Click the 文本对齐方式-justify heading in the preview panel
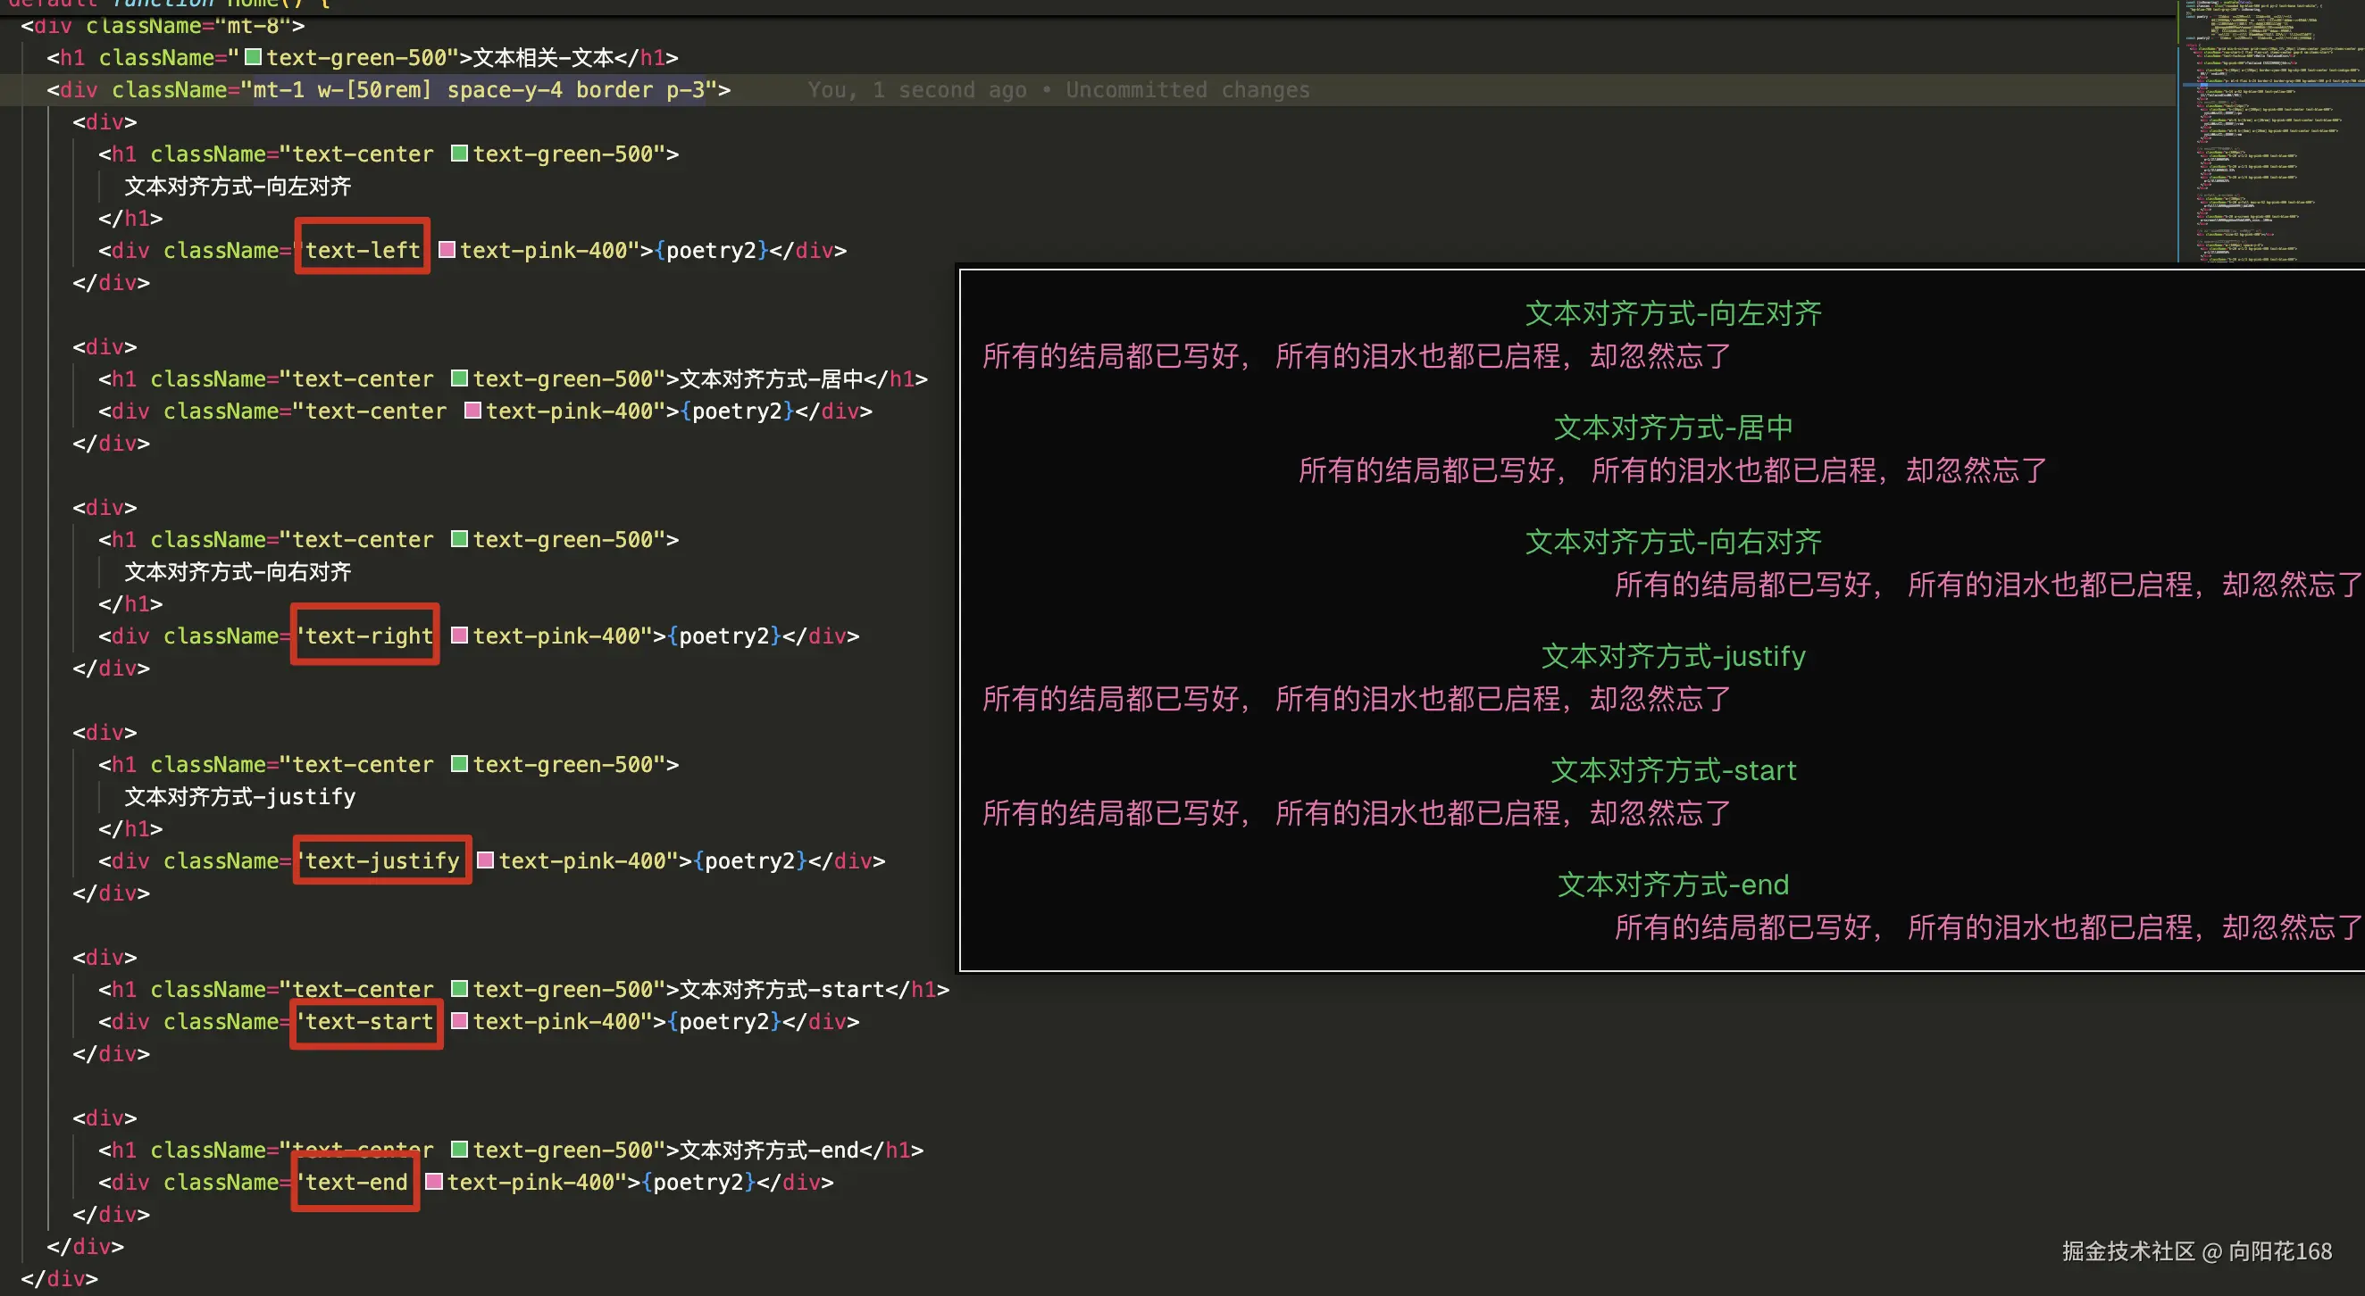Screen dimensions: 2365x1296 click(1673, 656)
